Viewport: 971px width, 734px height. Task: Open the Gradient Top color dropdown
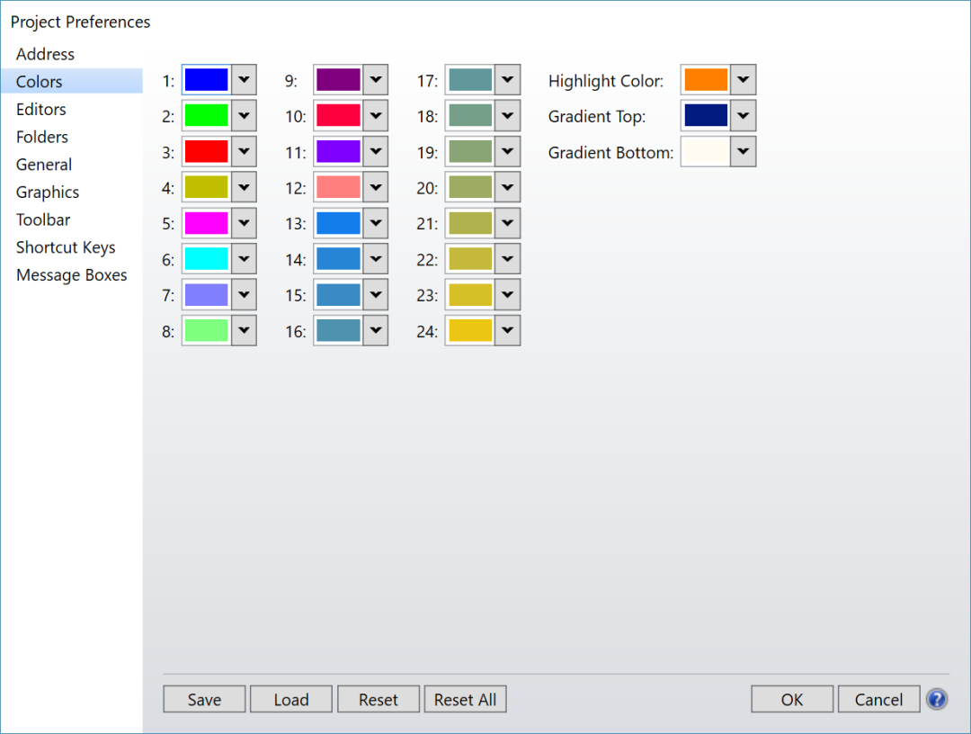pos(743,116)
